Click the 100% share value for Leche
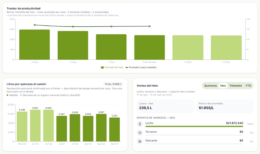The height and width of the screenshot is (154, 260). point(250,124)
